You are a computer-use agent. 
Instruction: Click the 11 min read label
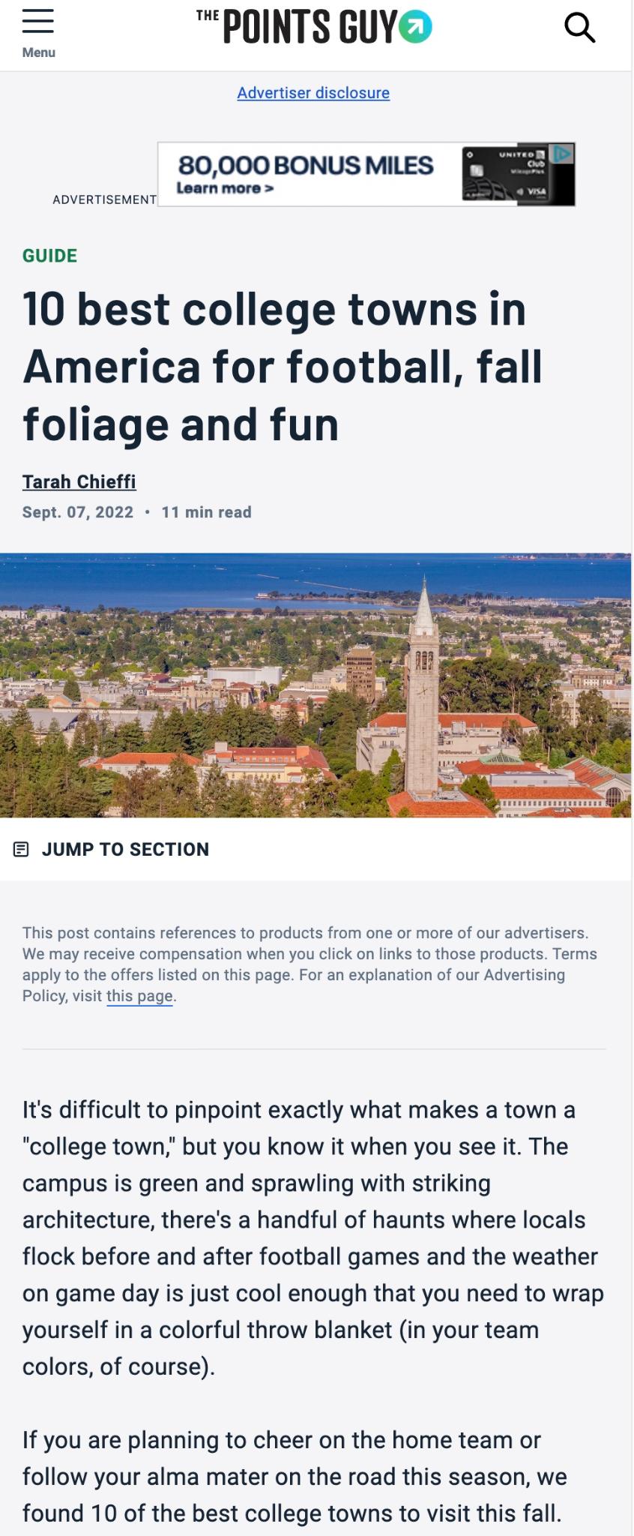click(x=206, y=512)
